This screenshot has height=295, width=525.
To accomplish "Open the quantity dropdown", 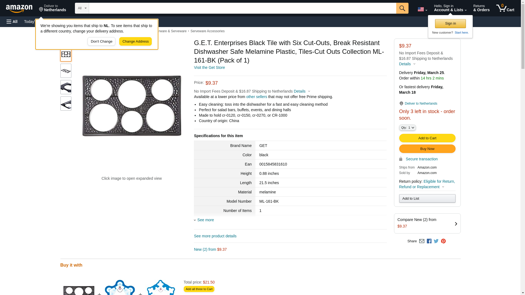I will pos(407,128).
